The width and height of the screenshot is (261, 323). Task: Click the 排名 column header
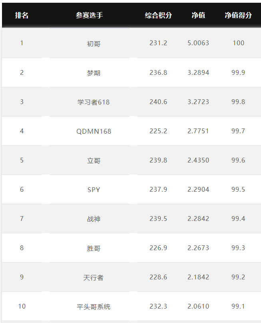(x=22, y=15)
